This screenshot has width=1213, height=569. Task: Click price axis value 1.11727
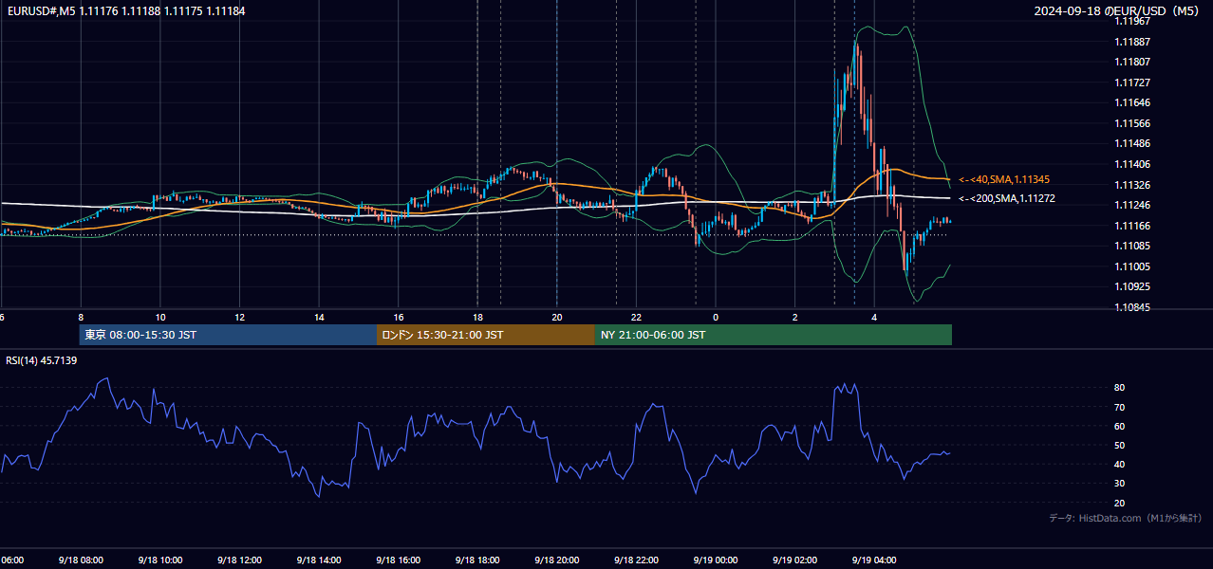coord(1132,83)
